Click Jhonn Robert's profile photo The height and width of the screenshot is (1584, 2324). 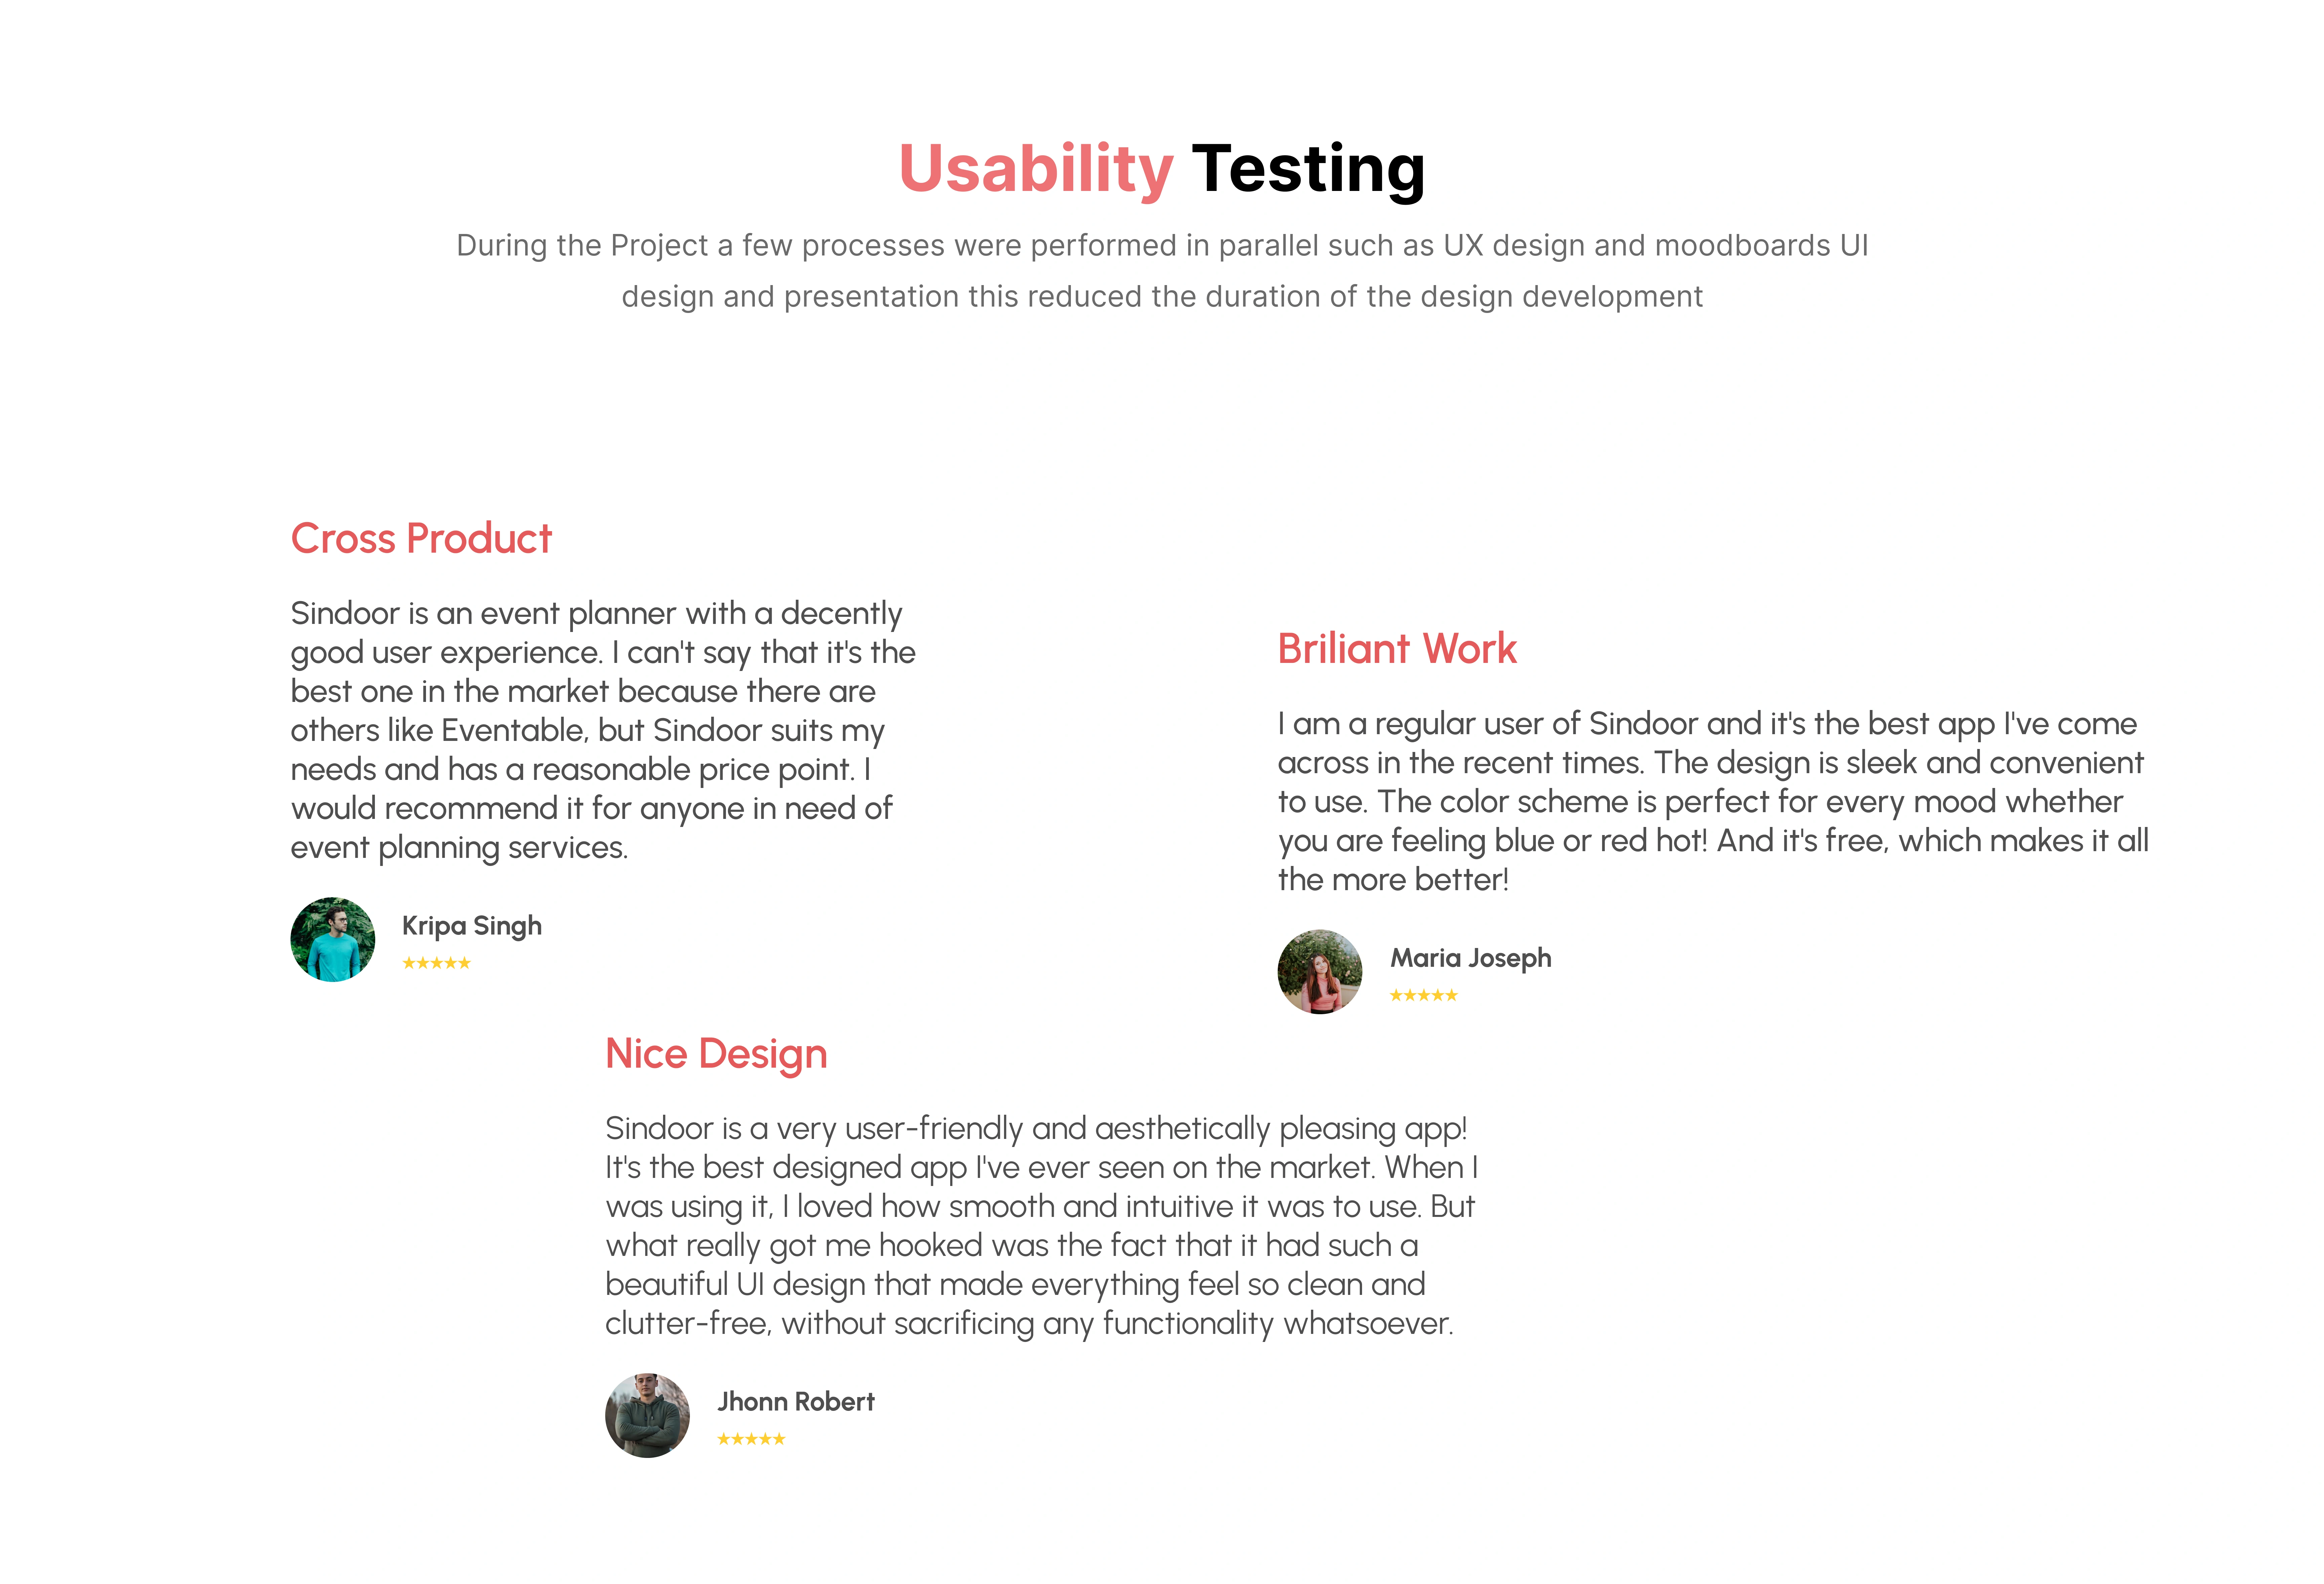[647, 1415]
